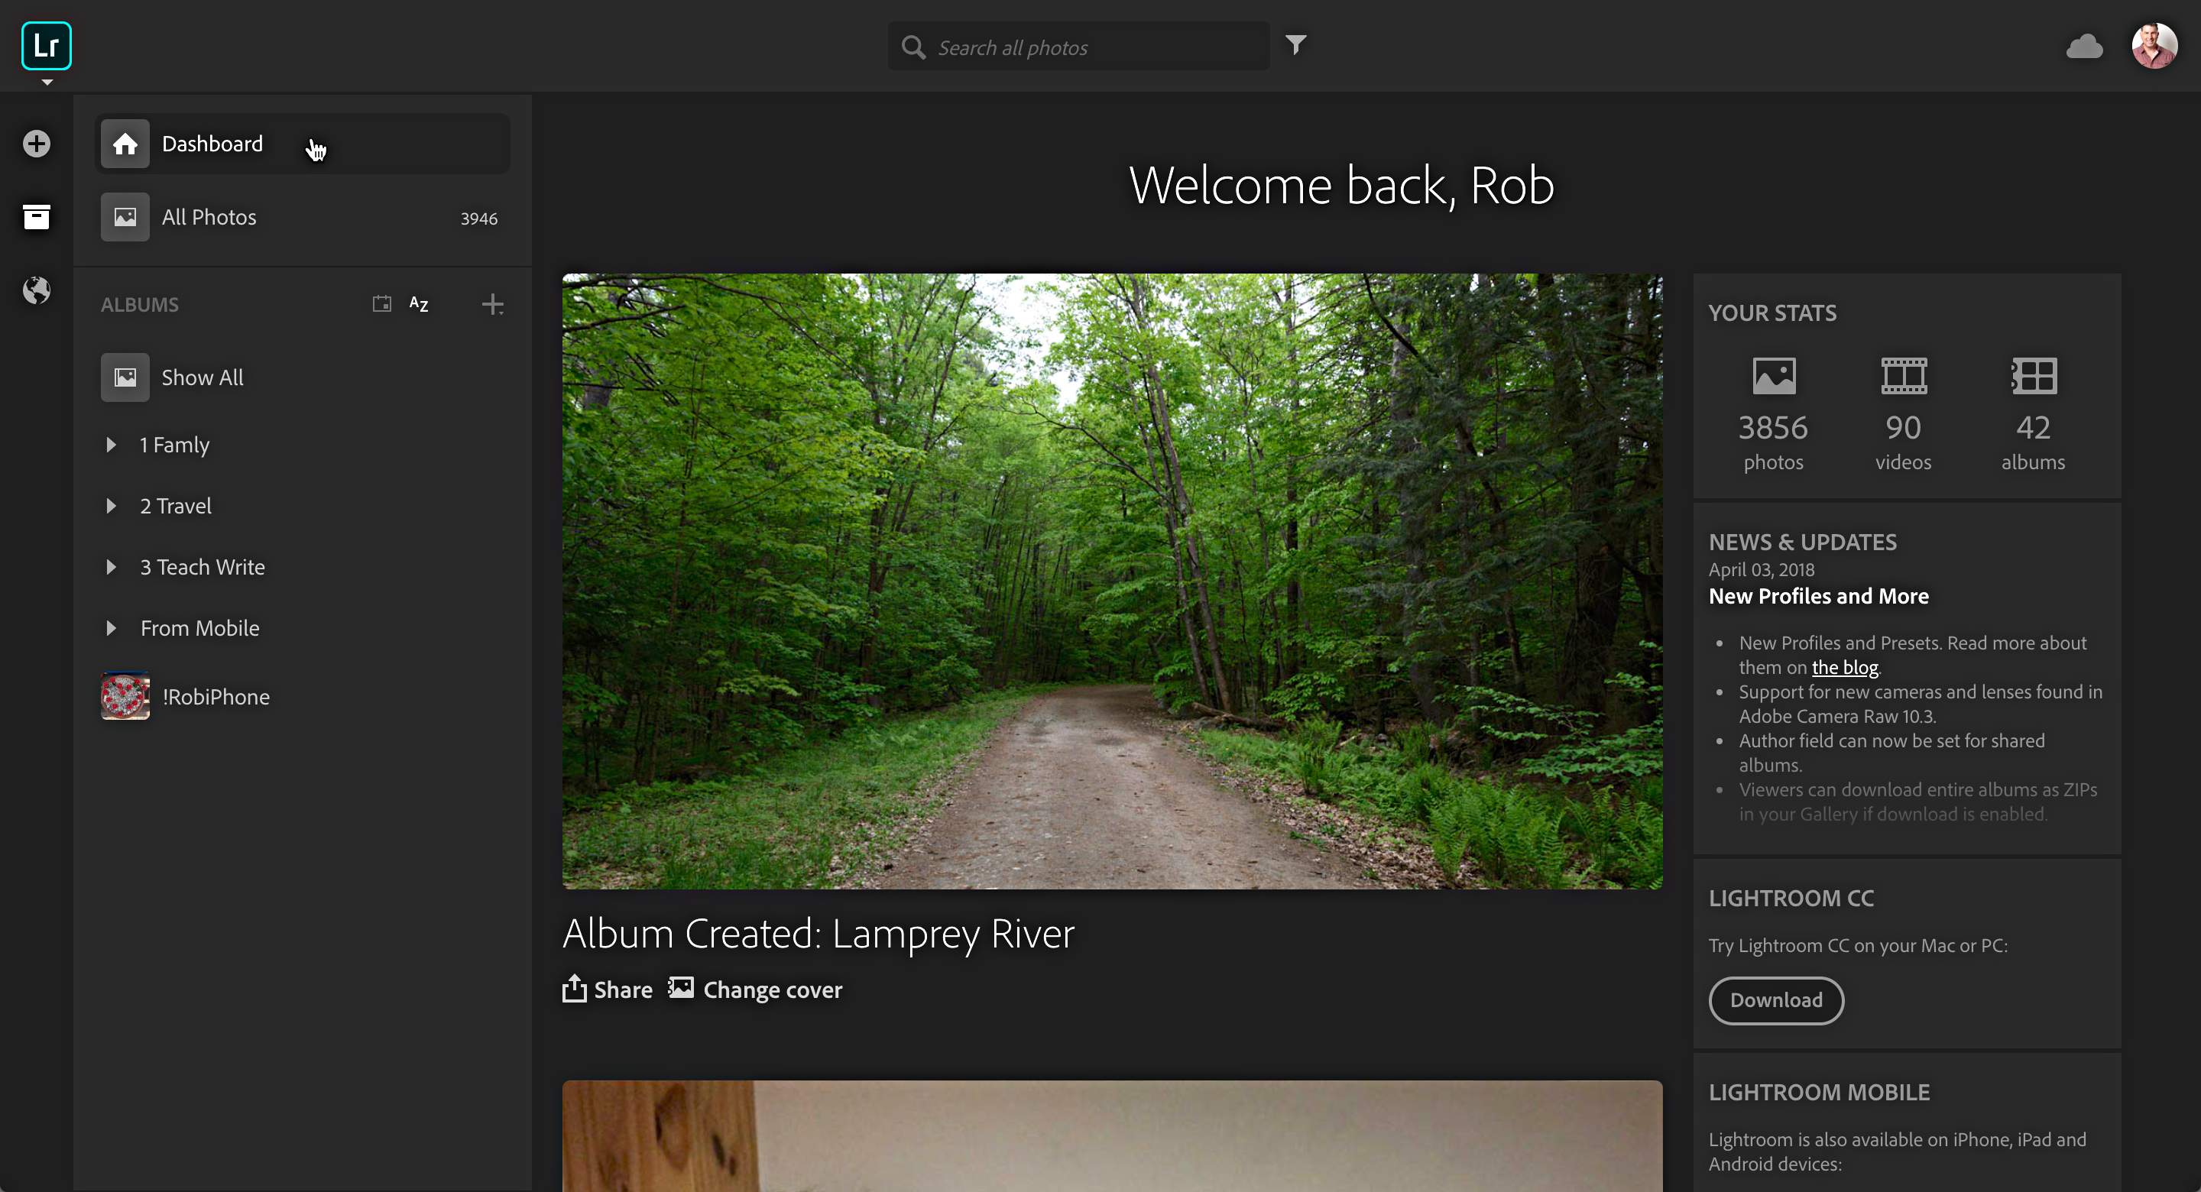Viewport: 2201px width, 1192px height.
Task: Click the filter funnel icon
Action: [x=1297, y=46]
